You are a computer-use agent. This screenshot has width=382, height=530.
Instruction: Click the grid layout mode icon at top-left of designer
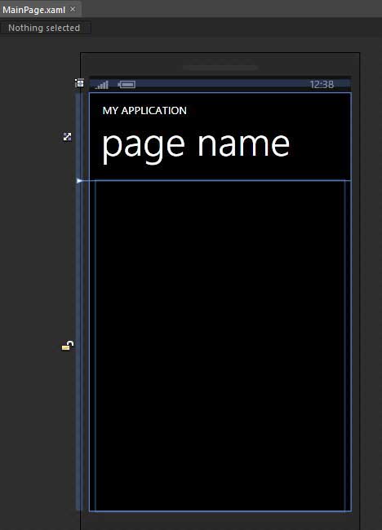pyautogui.click(x=79, y=83)
